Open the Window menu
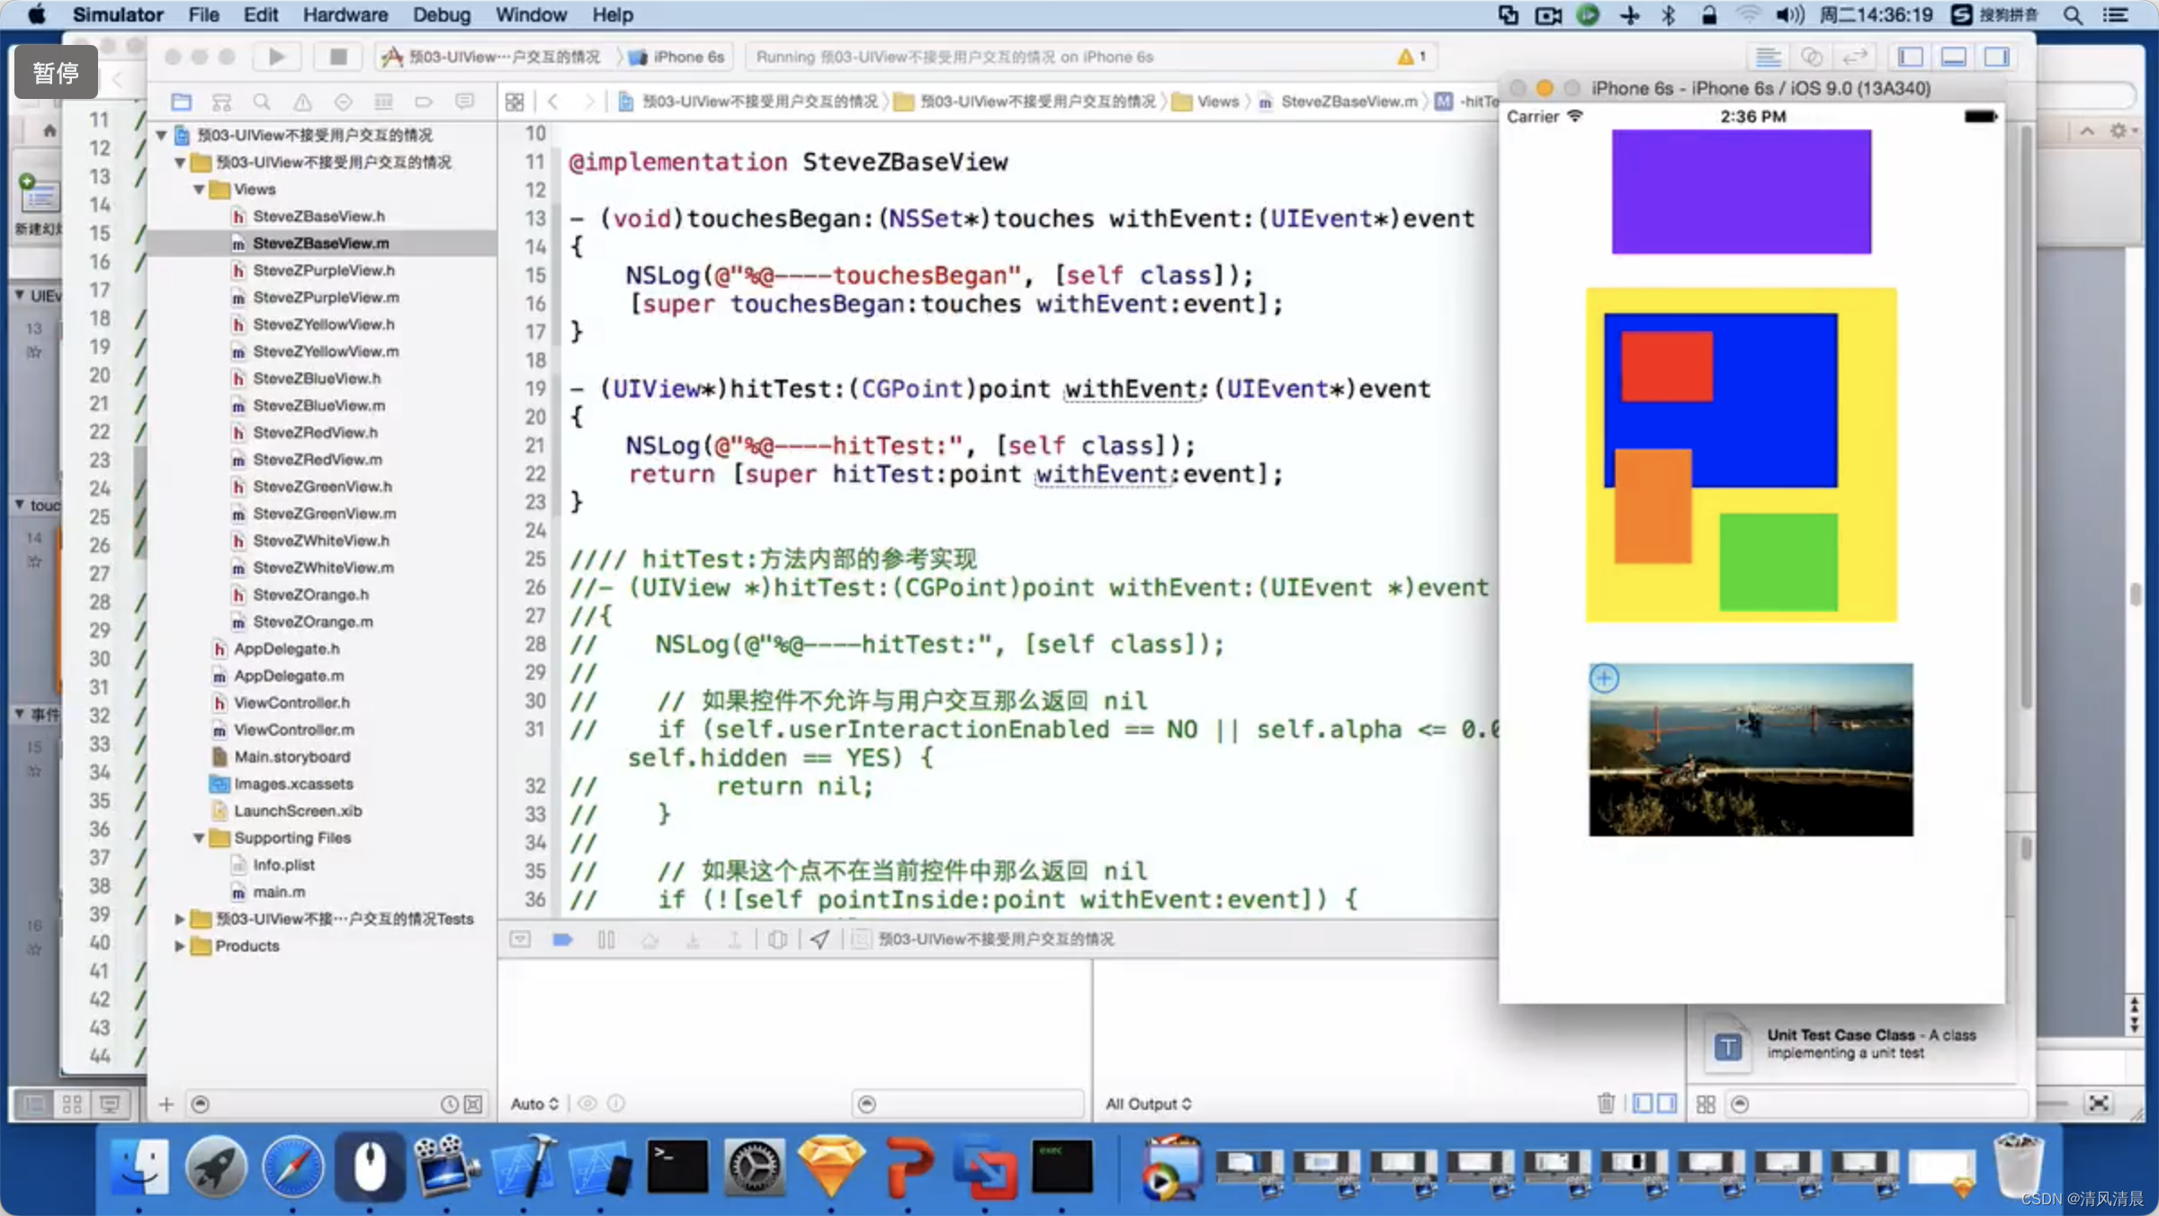2159x1216 pixels. click(532, 15)
